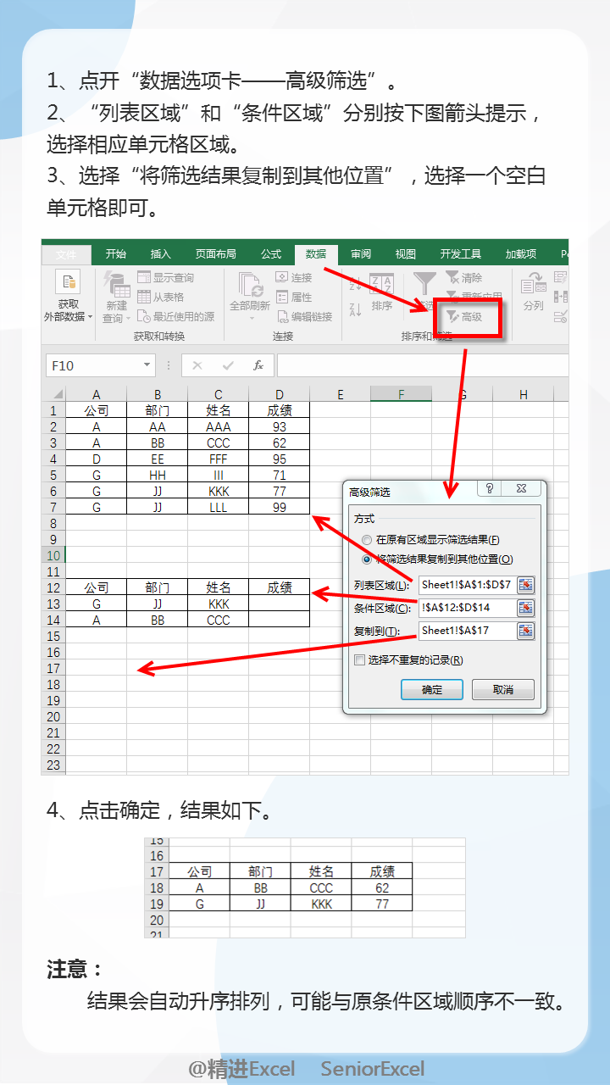The height and width of the screenshot is (1085, 610).
Task: Click 编辑链接 in the ribbon
Action: pos(304,316)
